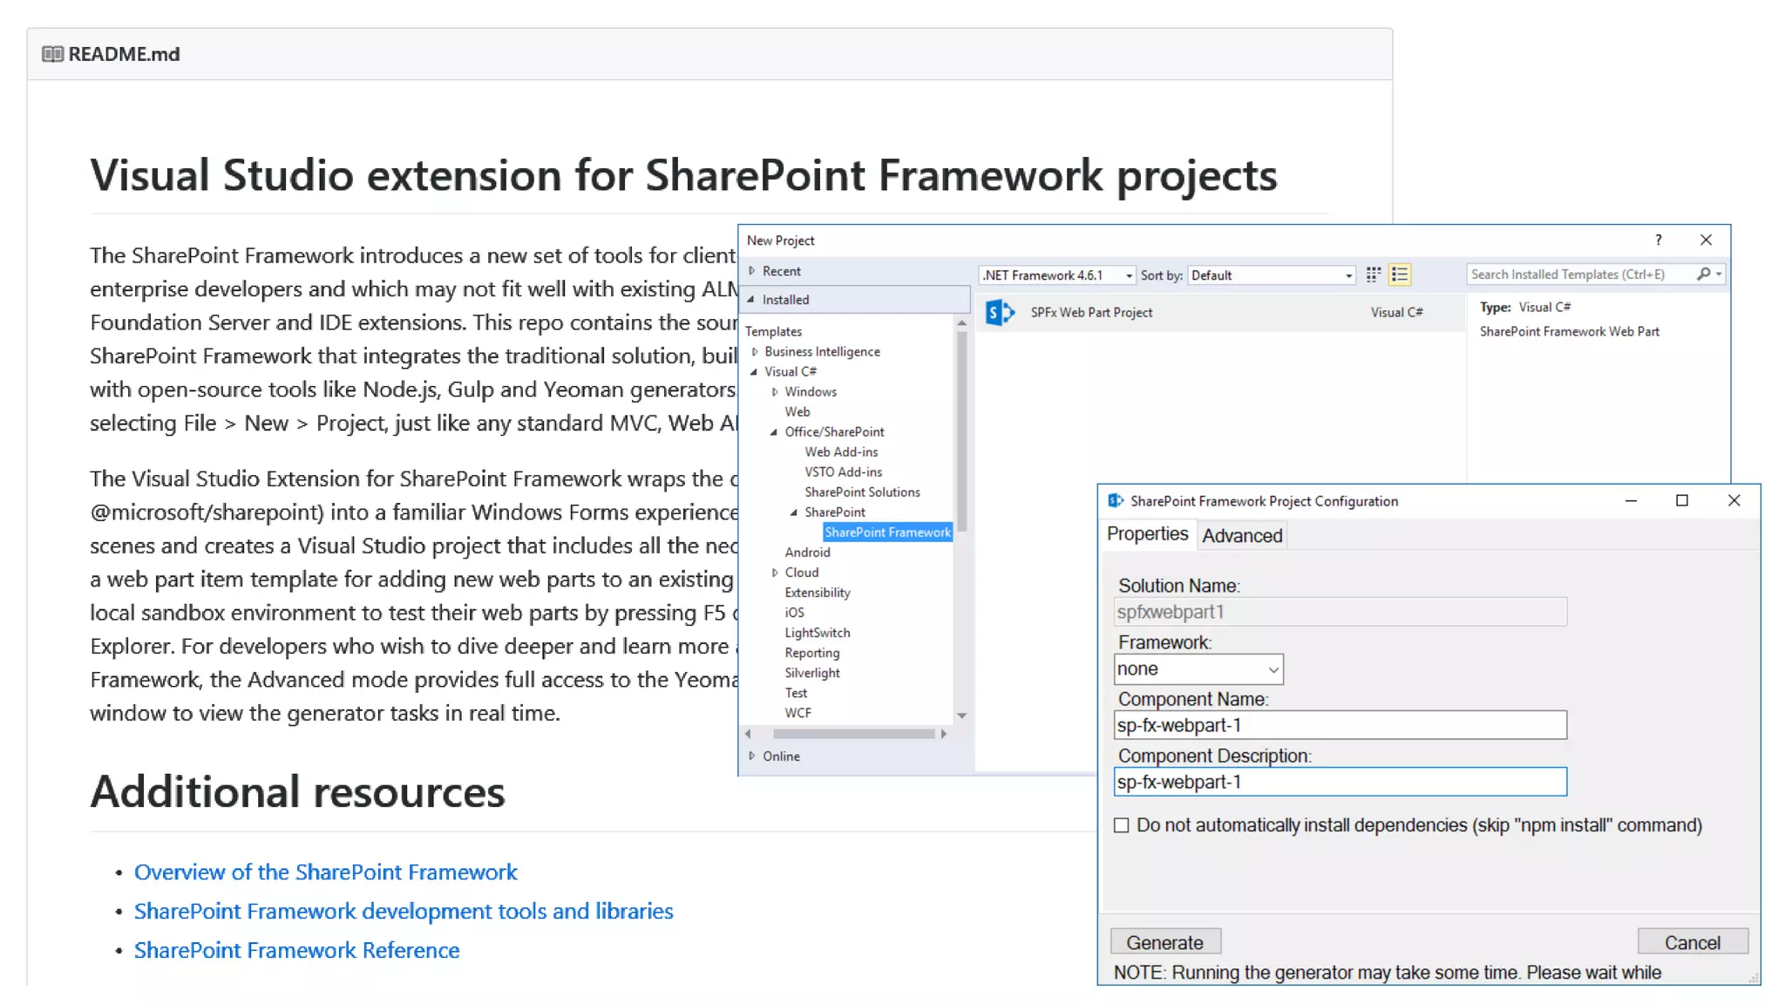Open Overview of the SharePoint Framework link
This screenshot has width=1785, height=1004.
point(325,872)
